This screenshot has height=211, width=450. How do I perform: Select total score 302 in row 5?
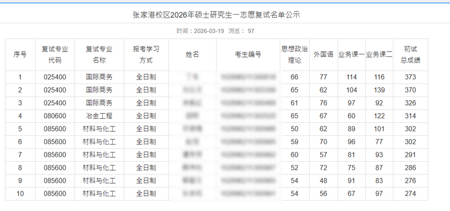coord(410,129)
